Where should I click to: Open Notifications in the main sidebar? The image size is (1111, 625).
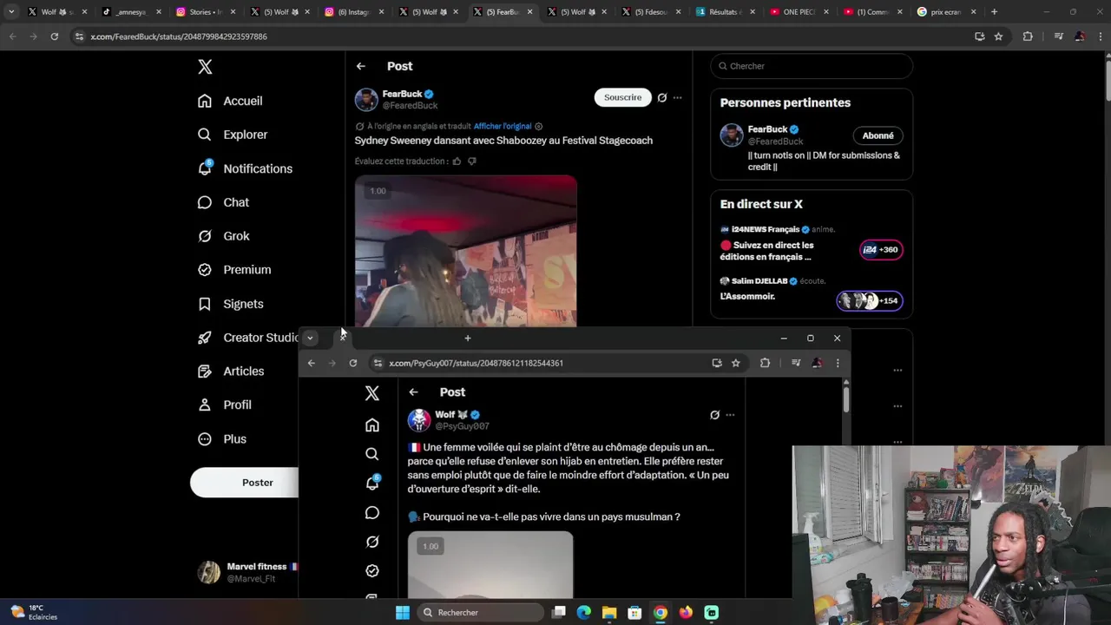[245, 168]
